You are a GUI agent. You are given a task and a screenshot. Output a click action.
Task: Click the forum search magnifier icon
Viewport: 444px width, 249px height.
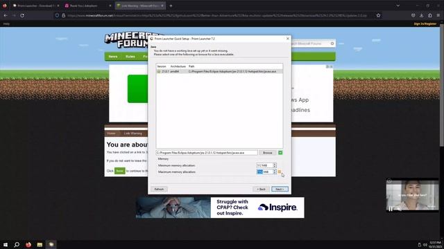tap(332, 44)
